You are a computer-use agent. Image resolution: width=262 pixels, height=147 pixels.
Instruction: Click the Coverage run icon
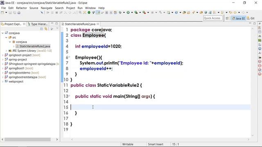point(136,13)
